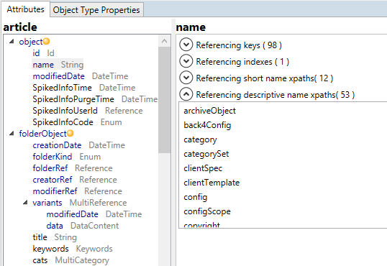Collapse the variants tree node
This screenshot has width=387, height=266.
[25, 203]
